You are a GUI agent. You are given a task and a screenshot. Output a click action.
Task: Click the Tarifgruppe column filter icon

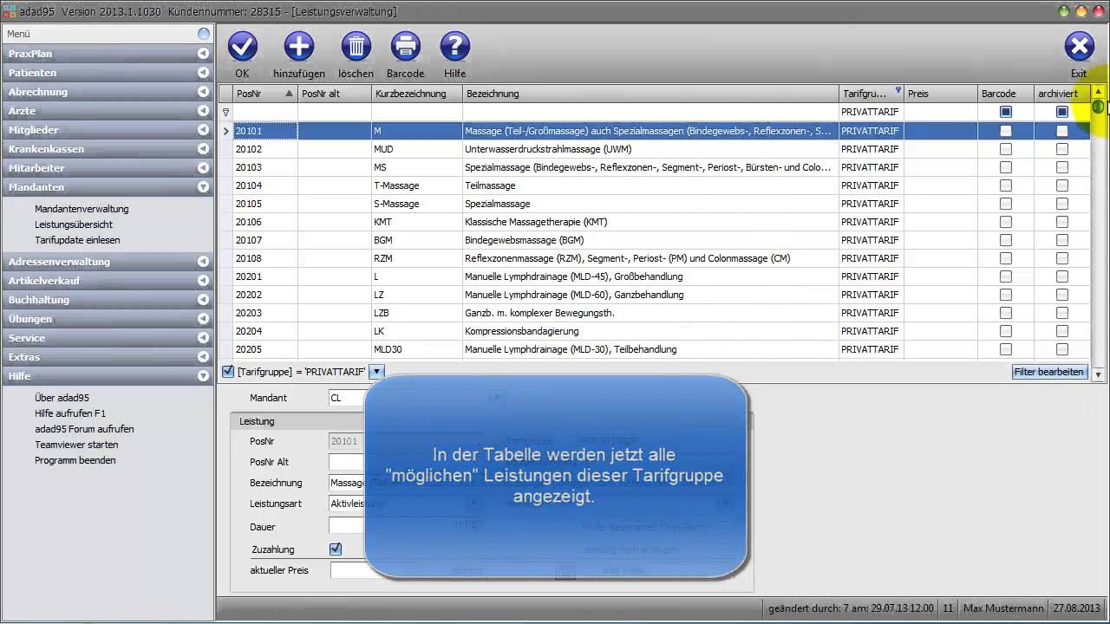(x=898, y=90)
